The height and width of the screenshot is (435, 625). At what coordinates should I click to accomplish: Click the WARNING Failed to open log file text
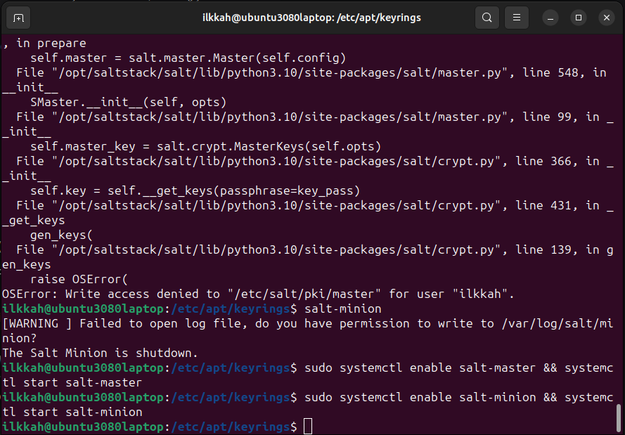(211, 323)
